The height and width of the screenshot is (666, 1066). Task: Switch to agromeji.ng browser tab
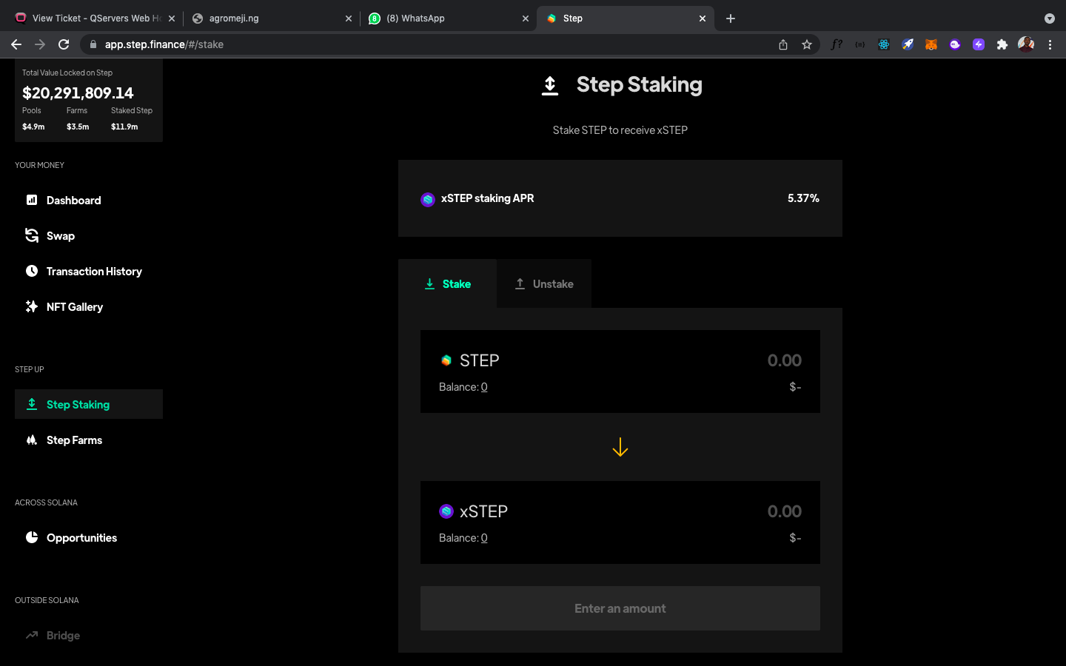tap(270, 18)
